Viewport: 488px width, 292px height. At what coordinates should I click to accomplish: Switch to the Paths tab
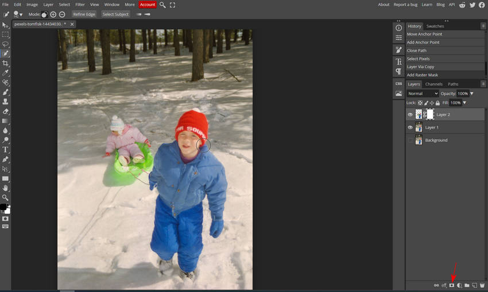click(x=453, y=84)
